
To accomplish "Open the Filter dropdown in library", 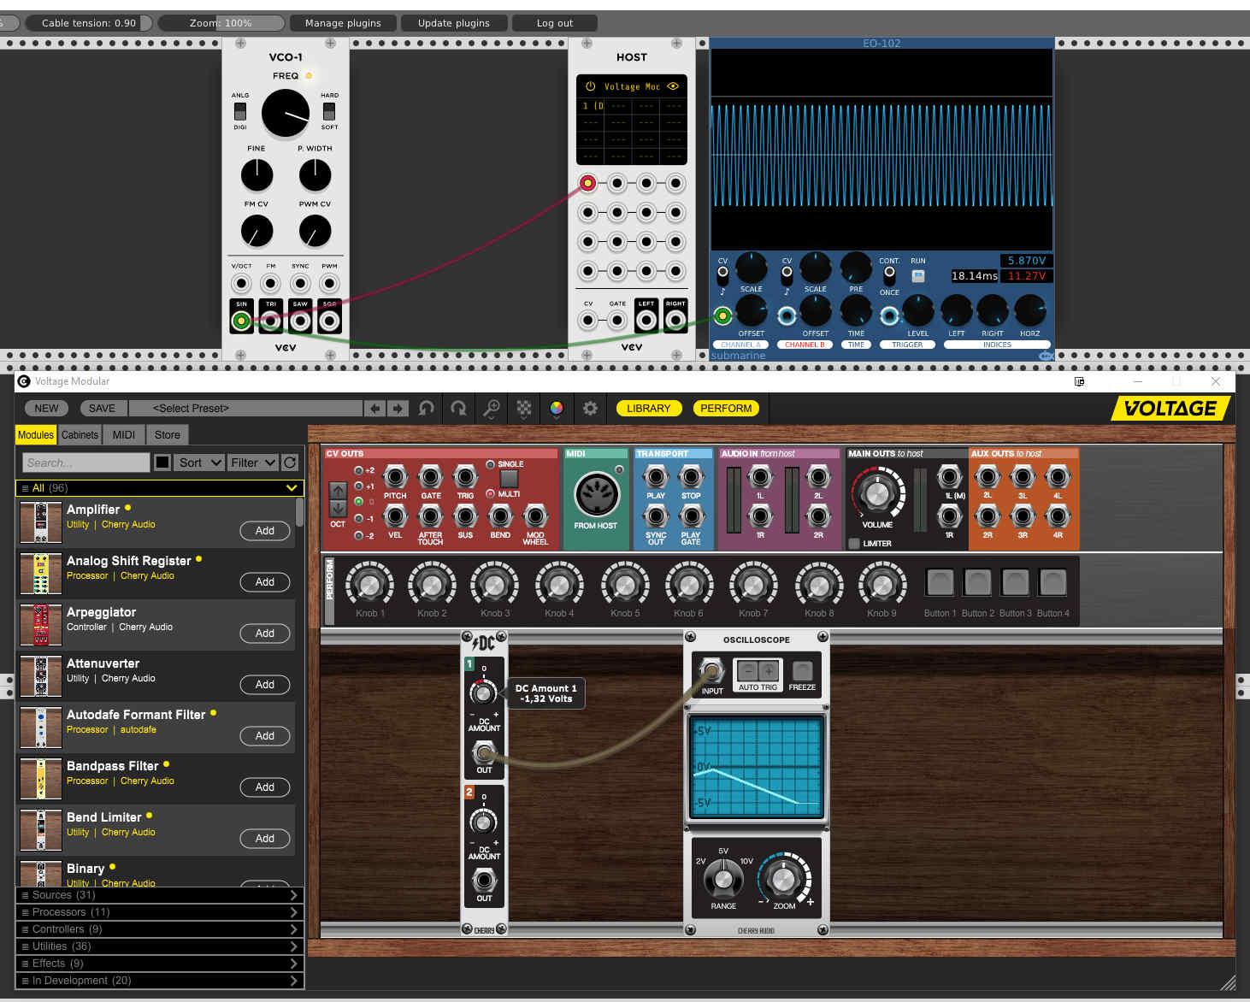I will click(253, 463).
